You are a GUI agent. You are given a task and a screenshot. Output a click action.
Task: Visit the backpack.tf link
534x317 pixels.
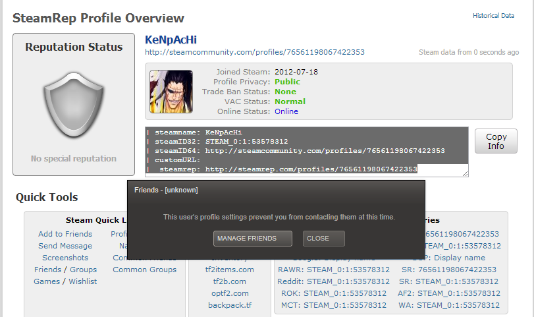pos(228,305)
